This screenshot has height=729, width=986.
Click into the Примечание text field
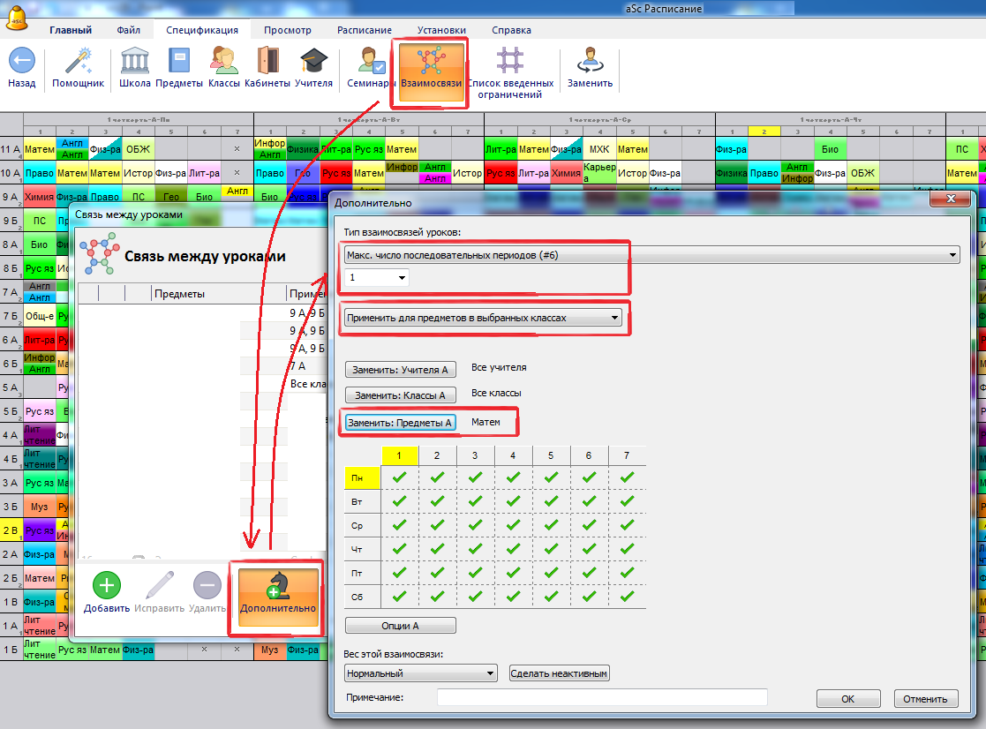(601, 698)
